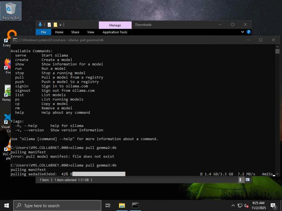Minimize the Downloads Explorer window
This screenshot has height=211, width=282.
coord(220,24)
